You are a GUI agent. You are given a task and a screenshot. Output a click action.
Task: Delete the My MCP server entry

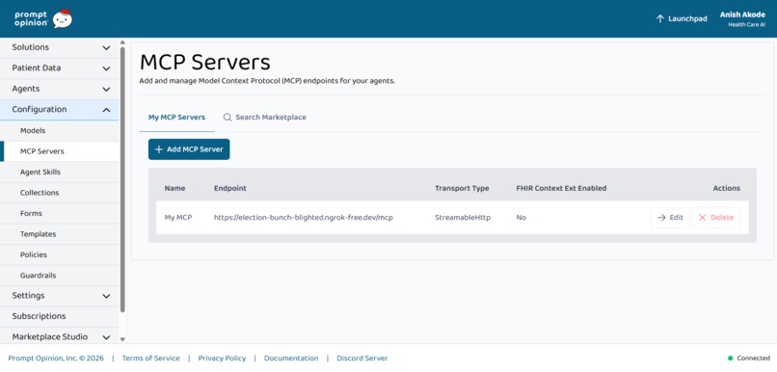tap(716, 218)
